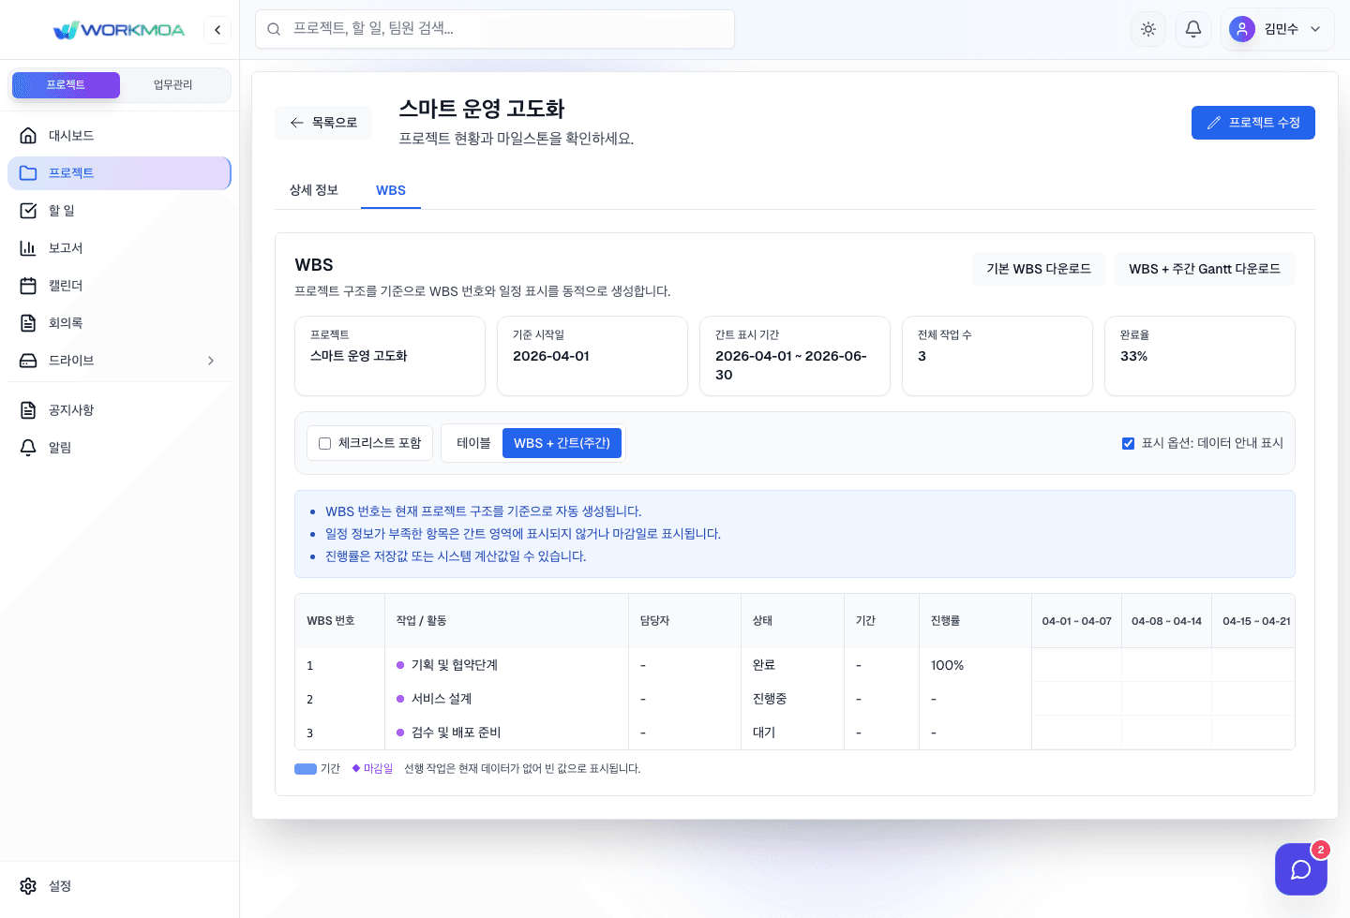This screenshot has height=918, width=1350.
Task: Click the pencil icon on 프로젝트 수정
Action: (x=1214, y=123)
